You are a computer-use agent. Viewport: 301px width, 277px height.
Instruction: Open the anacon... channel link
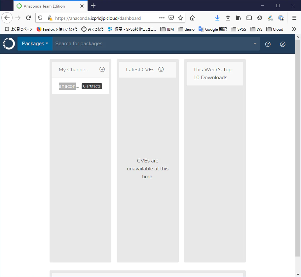(69, 86)
